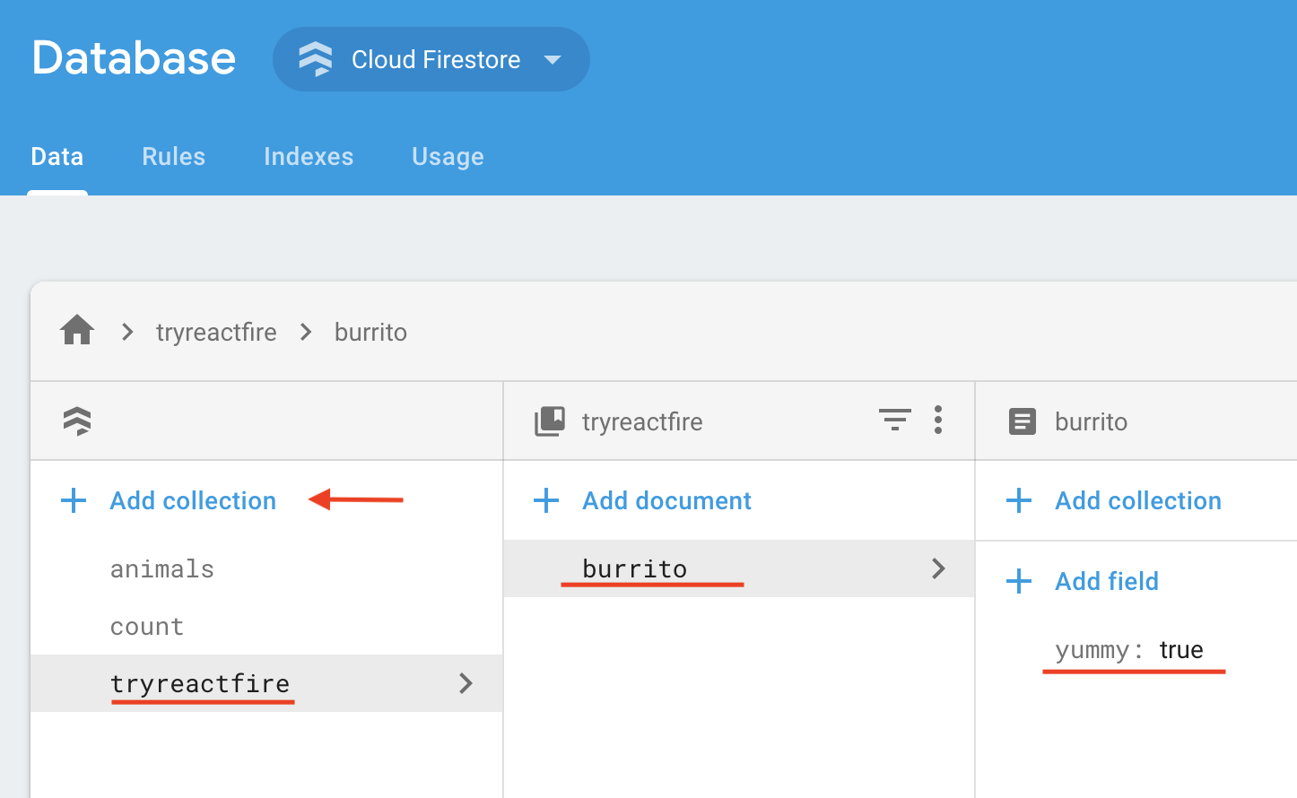The width and height of the screenshot is (1297, 798).
Task: Click the dropdown arrow next to Cloud Firestore
Action: point(553,60)
